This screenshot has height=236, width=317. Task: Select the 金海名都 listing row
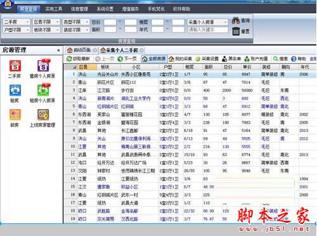click(x=190, y=211)
